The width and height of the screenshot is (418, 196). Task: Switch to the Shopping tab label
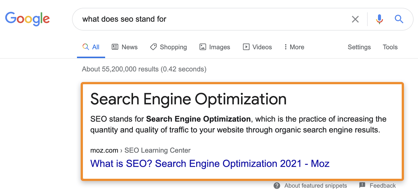pos(173,47)
